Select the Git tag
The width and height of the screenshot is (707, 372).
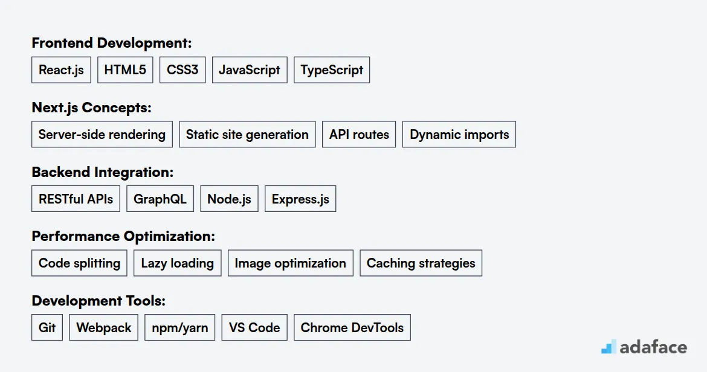[x=47, y=327]
